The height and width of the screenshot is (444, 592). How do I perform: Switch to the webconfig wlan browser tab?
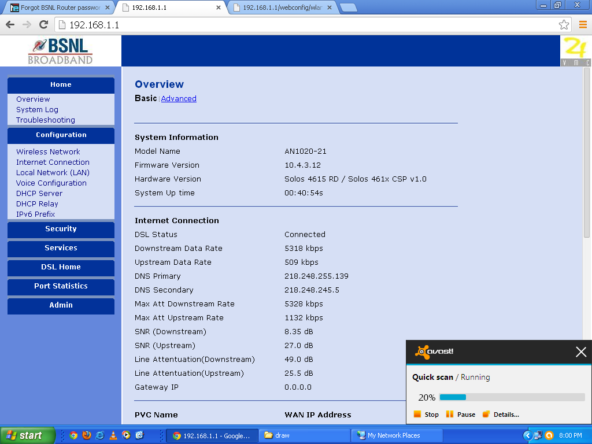pos(282,8)
